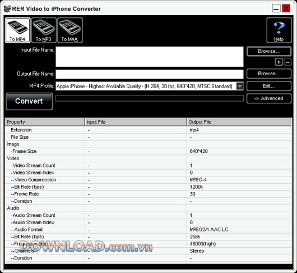
Task: Select the --Frame Rate property row
Action: [148, 194]
